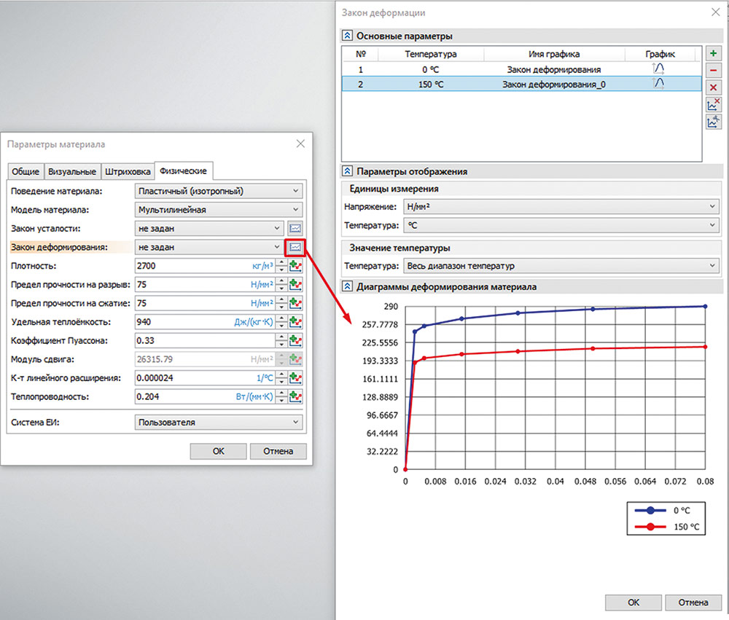
Task: Click the green plus add-row icon
Action: tap(713, 54)
